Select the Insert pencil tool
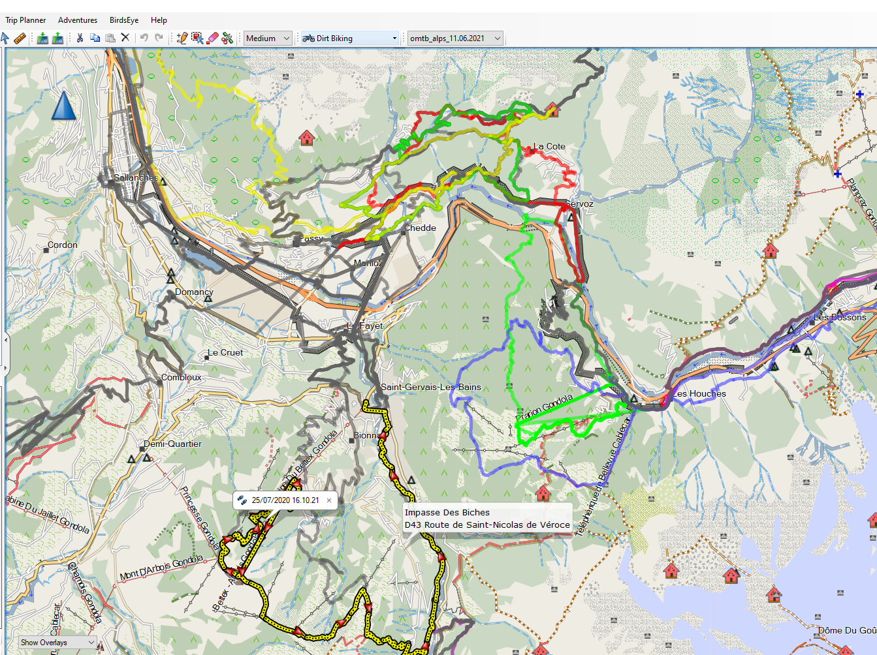The width and height of the screenshot is (877, 655). coord(182,38)
